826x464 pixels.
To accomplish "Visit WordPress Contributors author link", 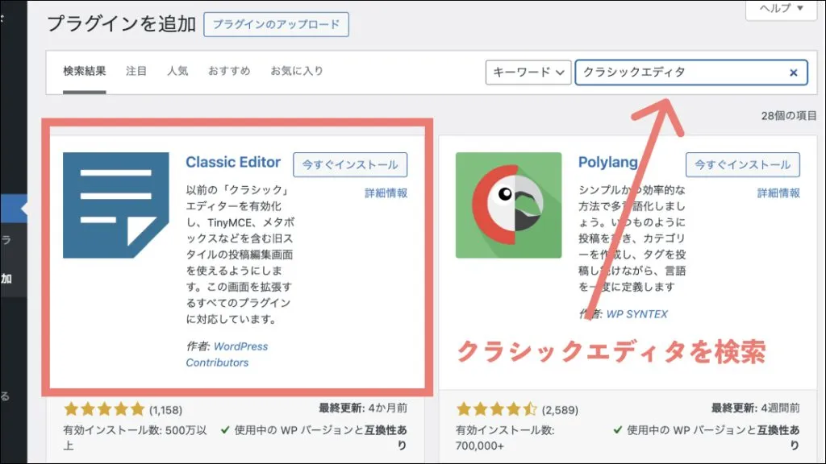I will (x=227, y=354).
